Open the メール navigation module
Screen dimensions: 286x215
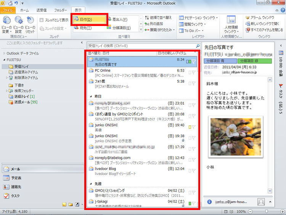click(x=43, y=169)
